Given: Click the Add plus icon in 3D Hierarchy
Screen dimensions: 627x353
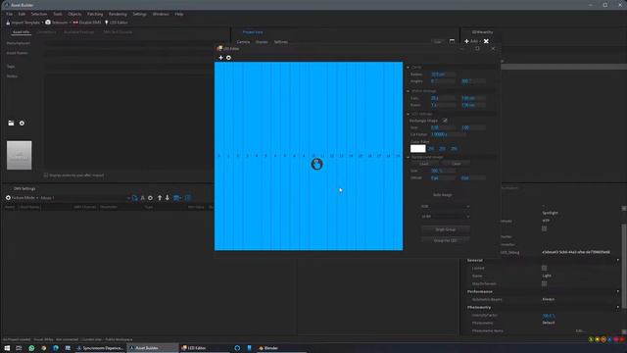Looking at the screenshot, I should (x=466, y=41).
